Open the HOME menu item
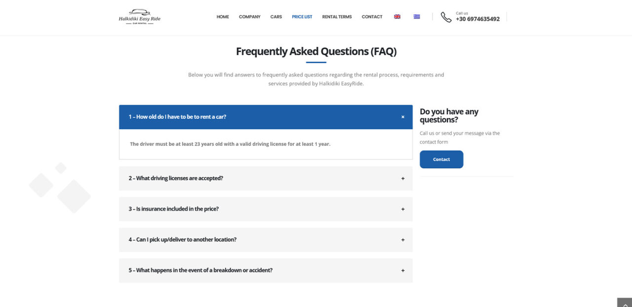Viewport: 632px width, 307px height. point(223,17)
